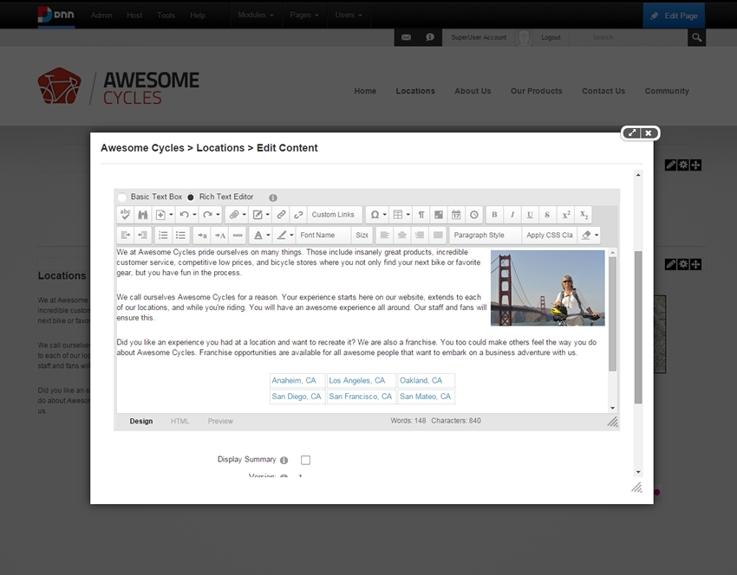This screenshot has height=575, width=737.
Task: Open Find and Replace binoculars tool
Action: [x=143, y=215]
